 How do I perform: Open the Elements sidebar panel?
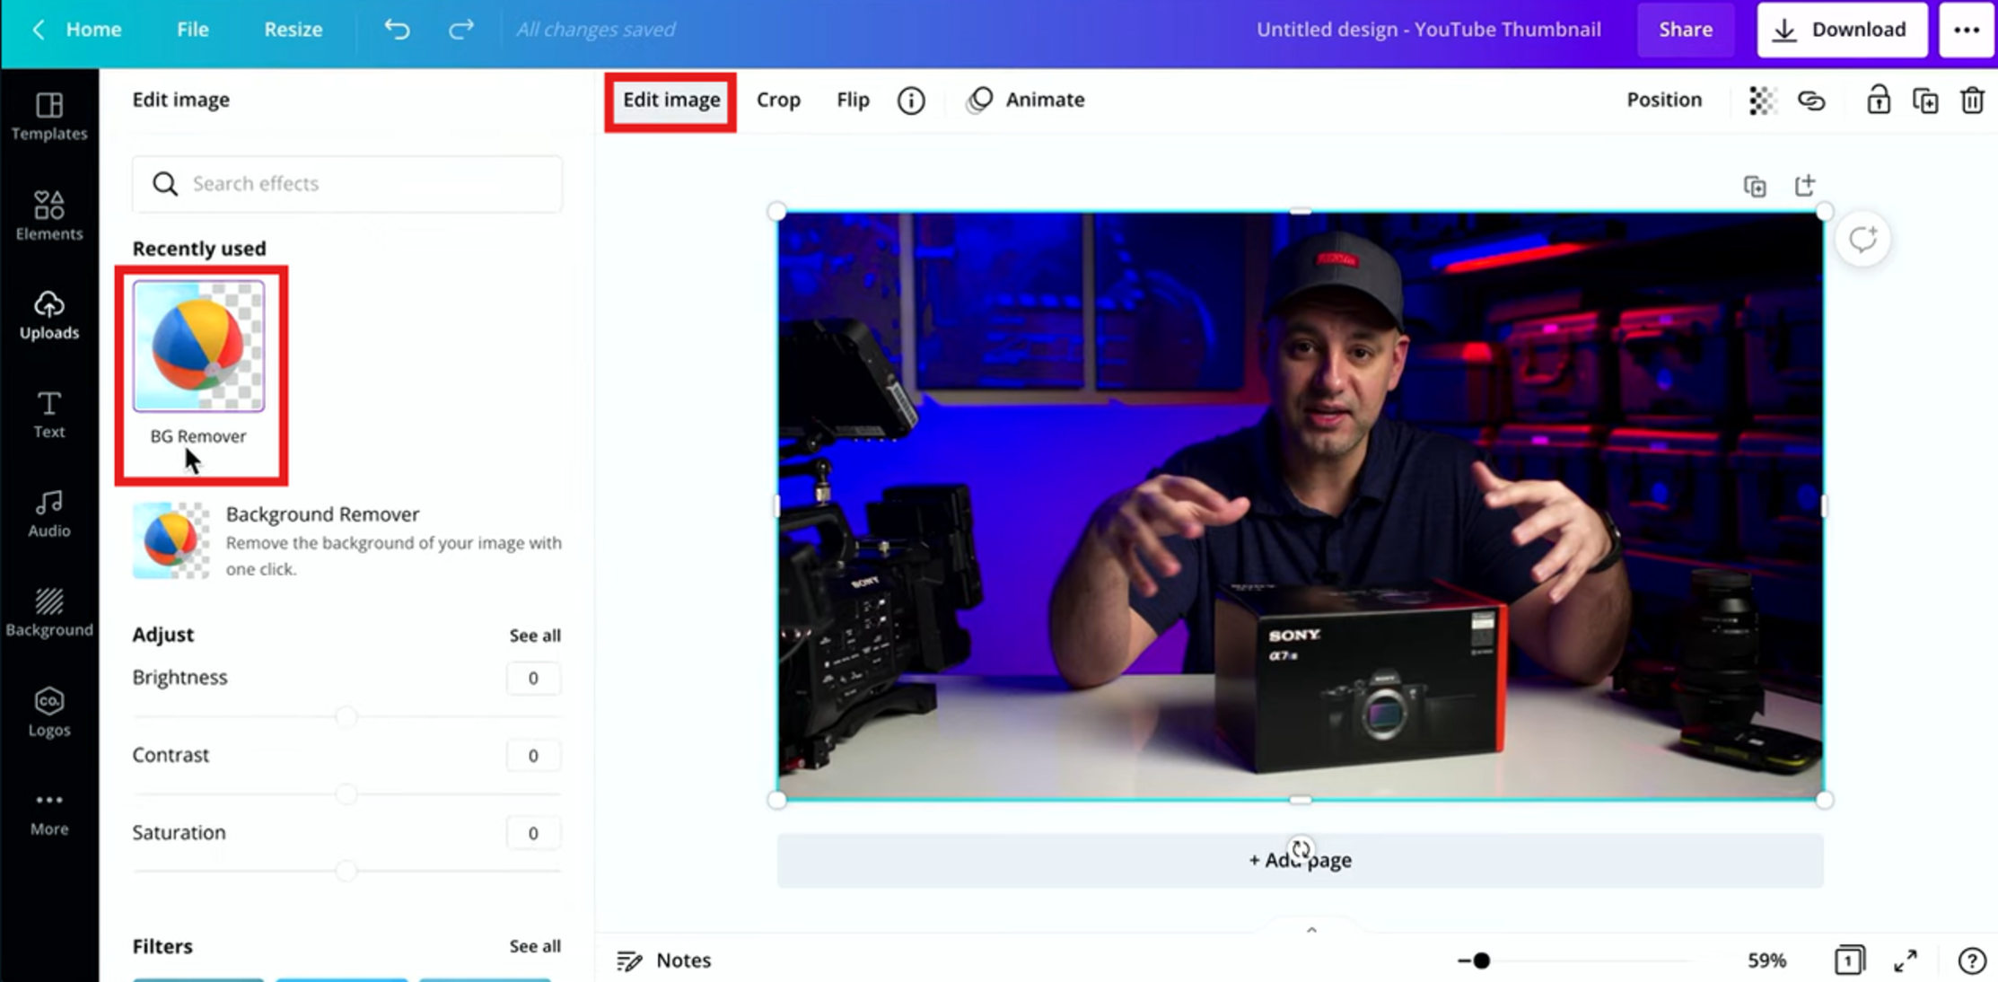point(48,215)
